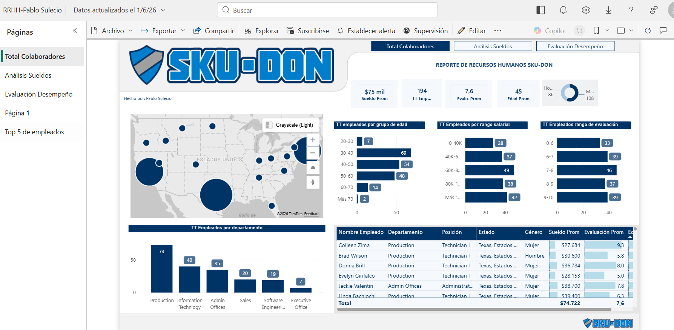This screenshot has width=674, height=330.
Task: Click Establecer alerta
Action: coord(366,31)
